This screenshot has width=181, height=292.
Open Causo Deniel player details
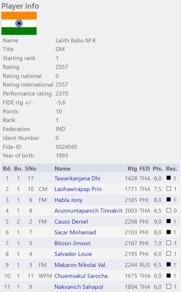(x=71, y=222)
